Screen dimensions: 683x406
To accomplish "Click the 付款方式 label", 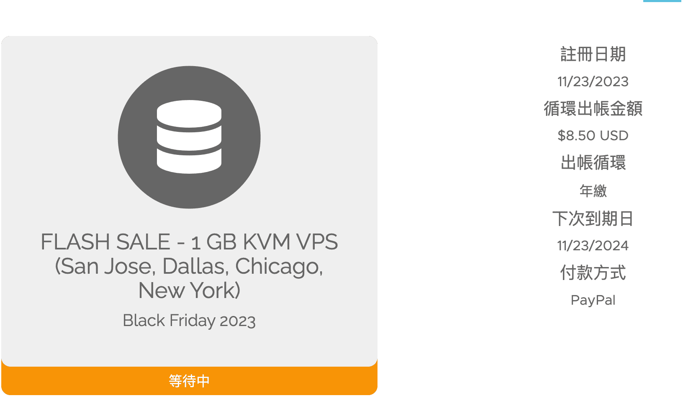I will coord(593,273).
